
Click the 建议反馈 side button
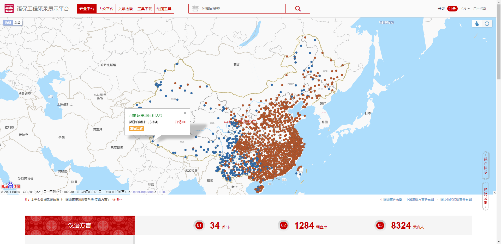(x=486, y=196)
